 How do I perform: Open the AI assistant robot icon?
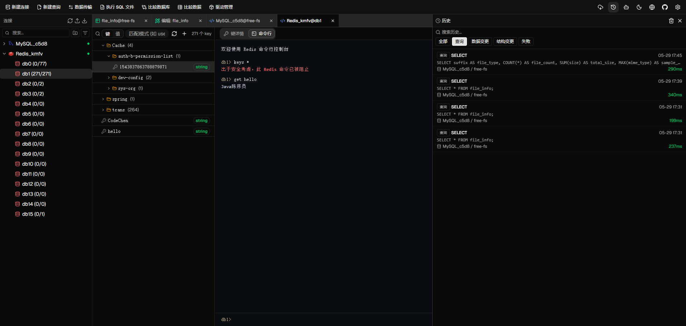[x=626, y=7]
